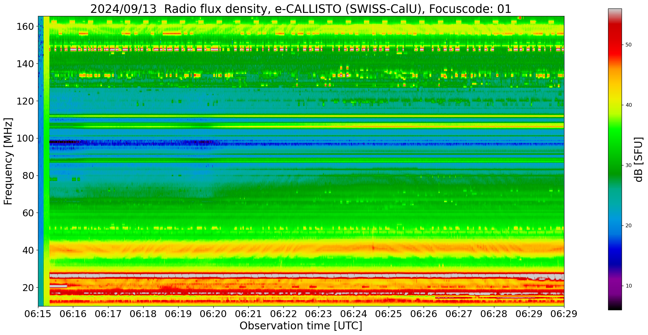Click the 50 tick label on the colorbar
This screenshot has height=335, width=648.
(x=629, y=45)
